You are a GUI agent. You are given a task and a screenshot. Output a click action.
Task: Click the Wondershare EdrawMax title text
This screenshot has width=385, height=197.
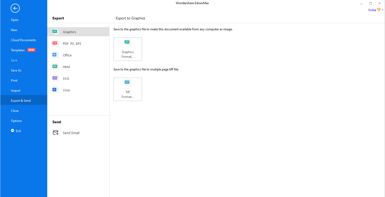click(x=192, y=3)
